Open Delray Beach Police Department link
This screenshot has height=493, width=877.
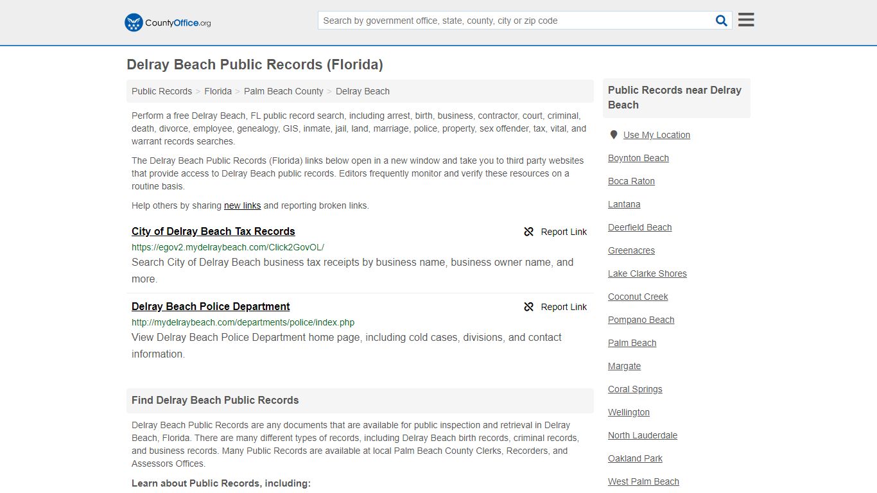click(211, 306)
